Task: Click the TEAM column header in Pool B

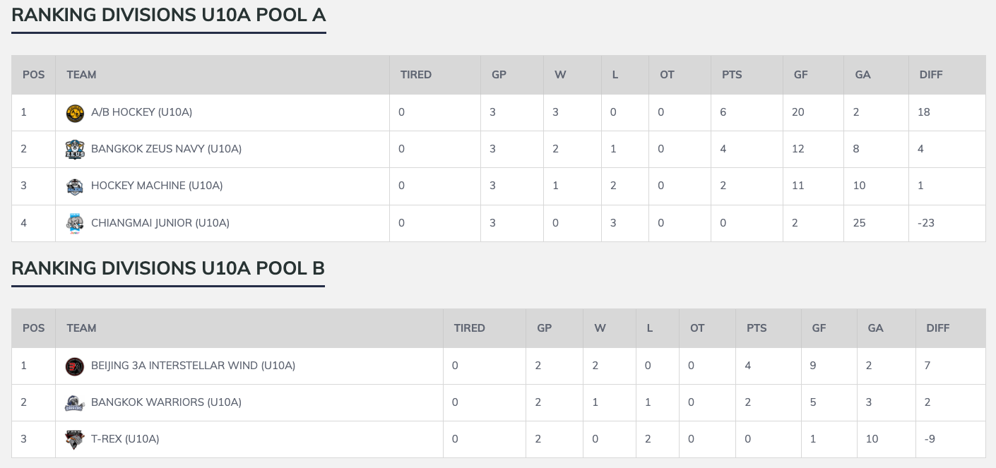Action: tap(81, 328)
